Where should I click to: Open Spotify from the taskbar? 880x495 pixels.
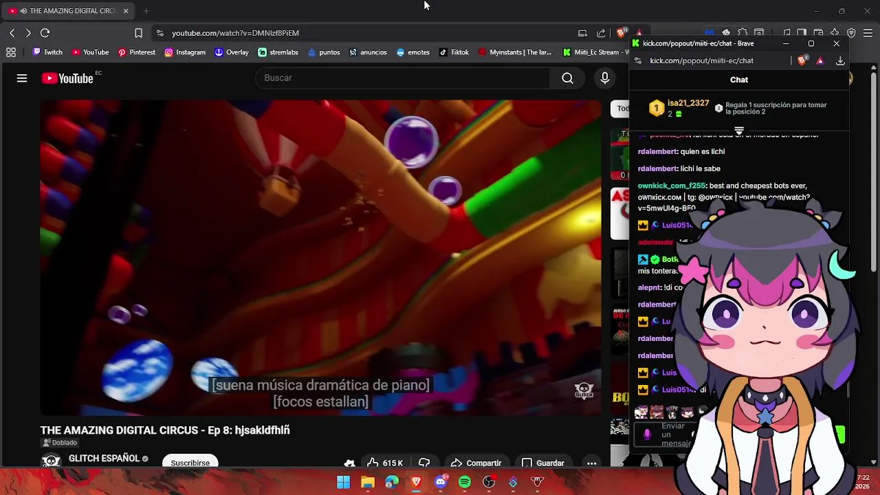[465, 483]
